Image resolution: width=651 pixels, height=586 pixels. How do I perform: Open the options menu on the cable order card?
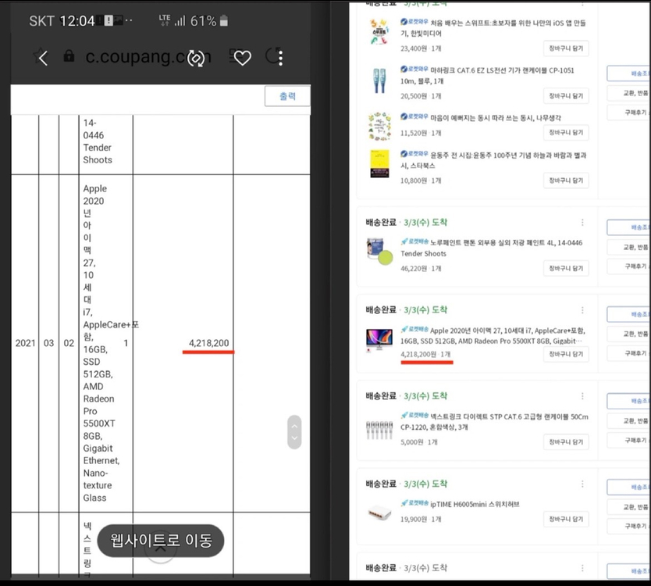[582, 397]
